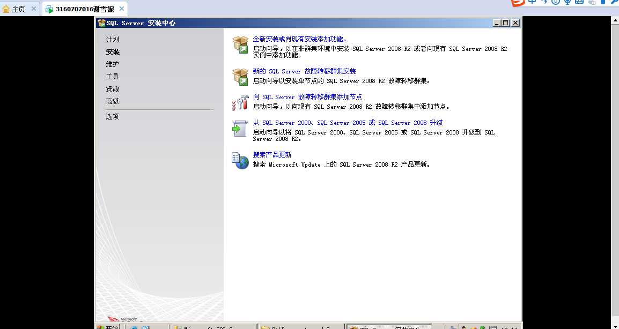This screenshot has height=329, width=619.
Task: Select 安装 in the left sidebar
Action: point(113,52)
